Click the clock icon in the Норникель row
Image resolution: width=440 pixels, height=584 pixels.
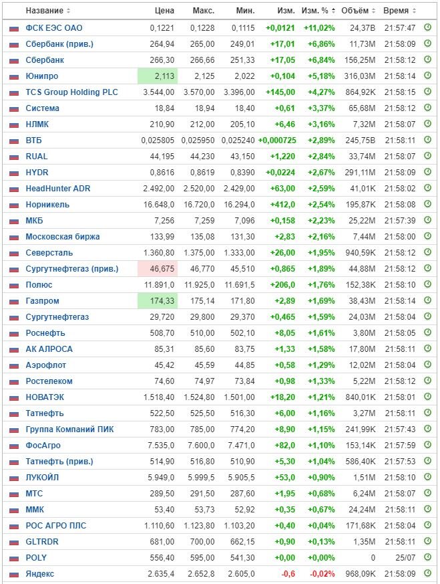(x=428, y=204)
